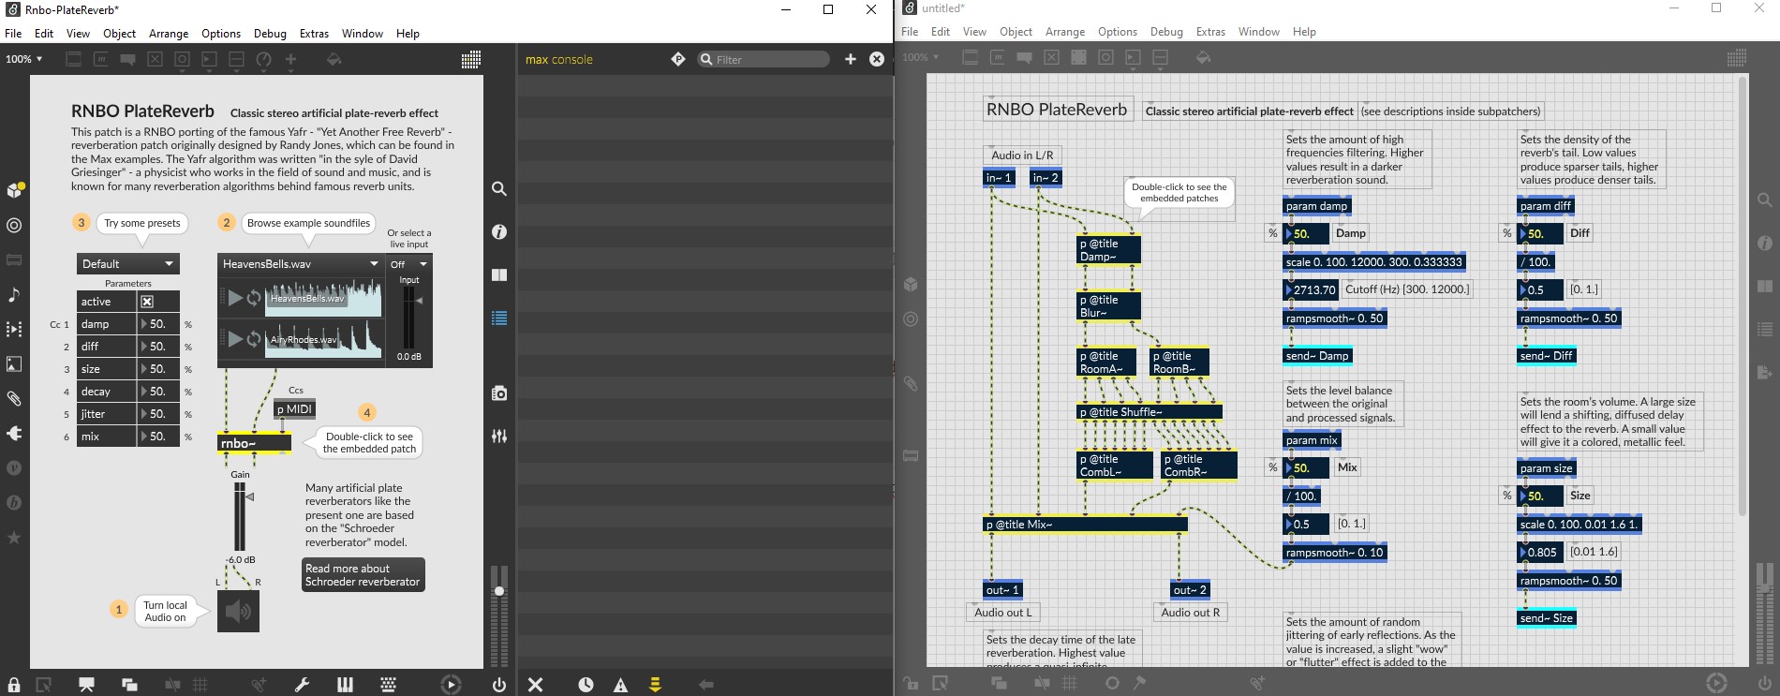Filter console errors with the warning triangle icon
1780x696 pixels.
click(620, 685)
